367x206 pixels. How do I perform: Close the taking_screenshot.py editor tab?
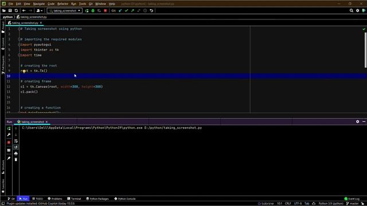pyautogui.click(x=41, y=23)
